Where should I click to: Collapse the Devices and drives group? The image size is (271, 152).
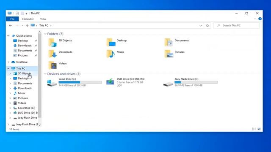45,74
